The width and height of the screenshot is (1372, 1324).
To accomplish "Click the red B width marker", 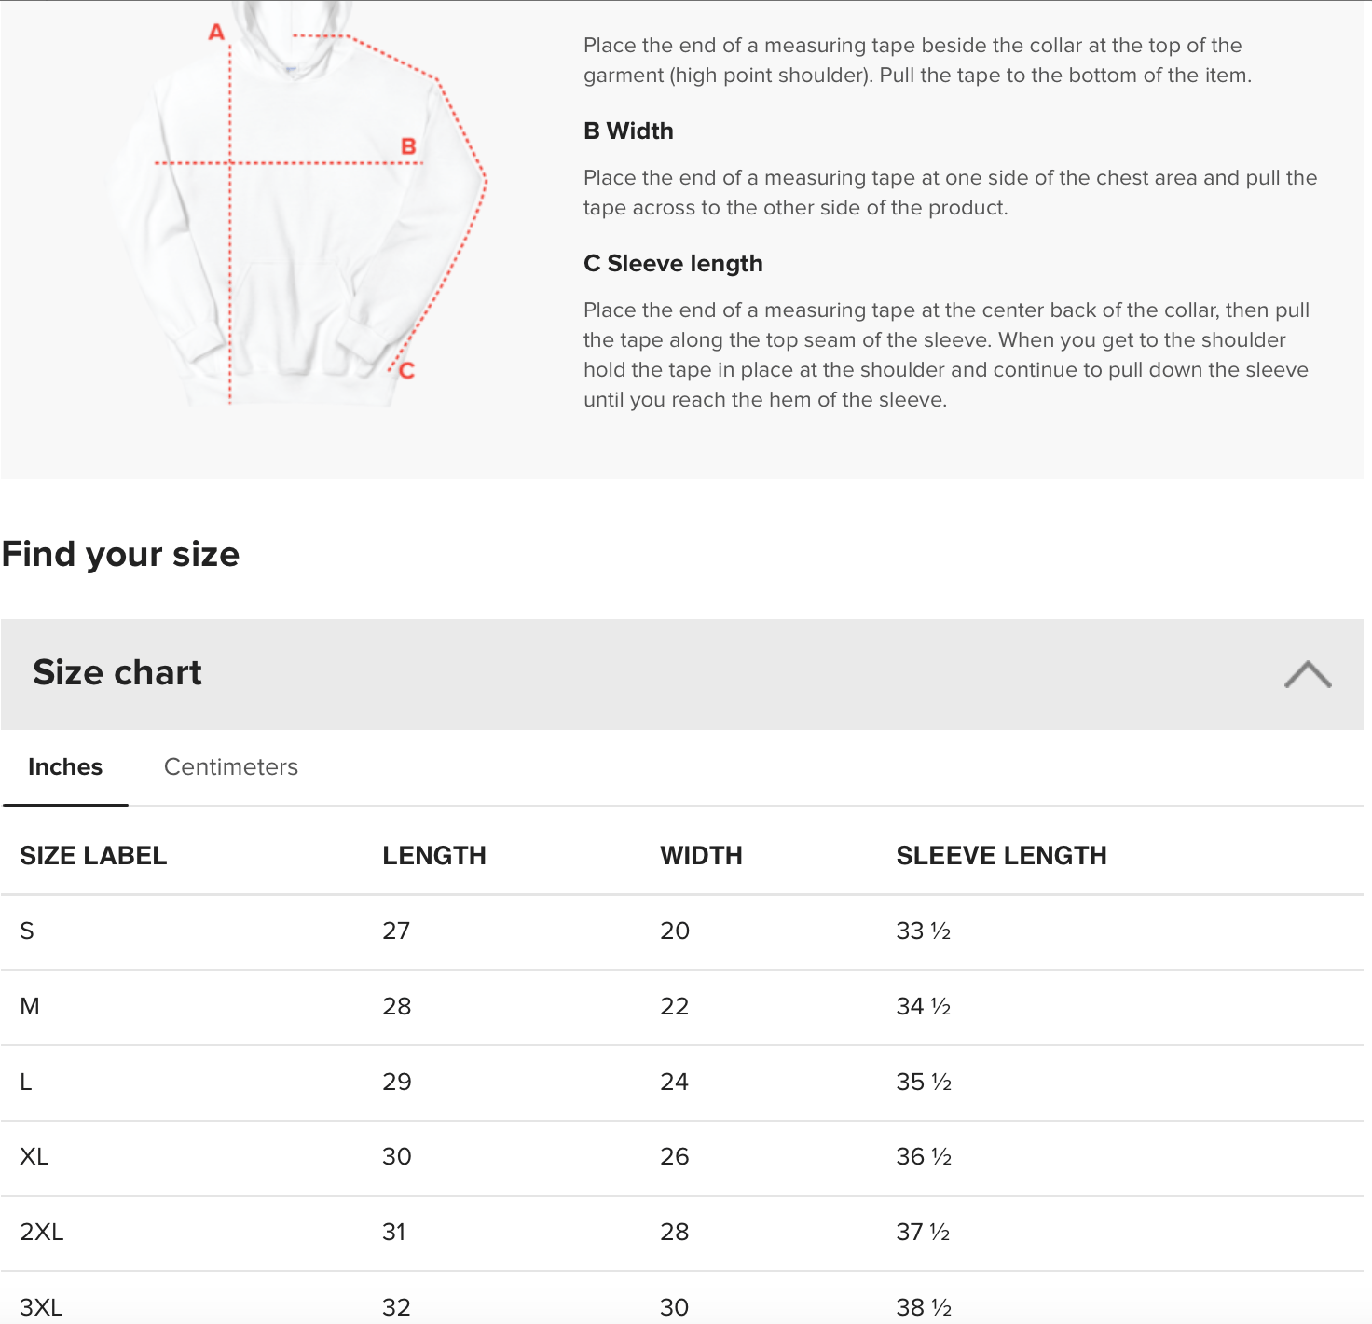I will (408, 146).
